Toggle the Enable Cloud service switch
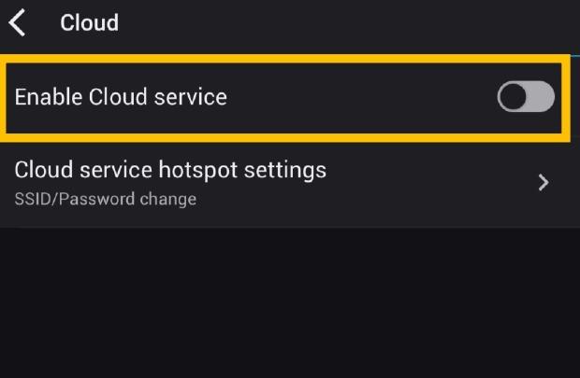Viewport: 580px width, 378px height. (x=526, y=96)
